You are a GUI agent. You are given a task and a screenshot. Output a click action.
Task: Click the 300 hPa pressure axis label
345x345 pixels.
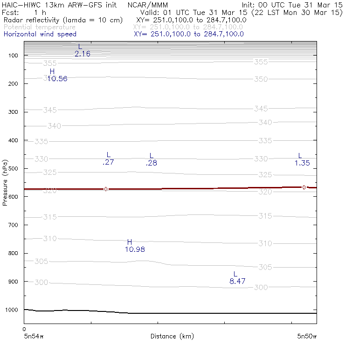(x=13, y=112)
